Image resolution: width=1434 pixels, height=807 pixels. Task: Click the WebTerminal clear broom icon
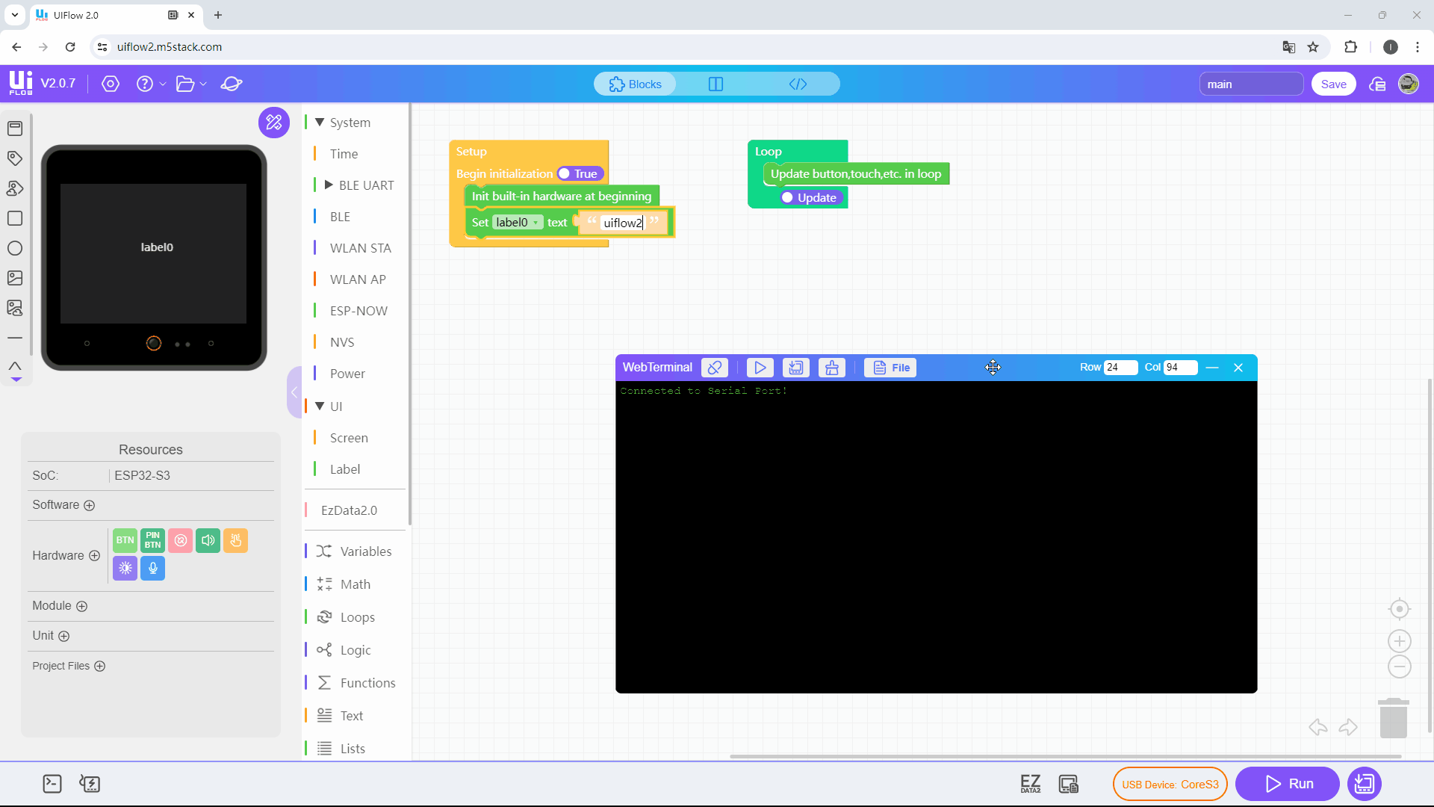tap(831, 368)
